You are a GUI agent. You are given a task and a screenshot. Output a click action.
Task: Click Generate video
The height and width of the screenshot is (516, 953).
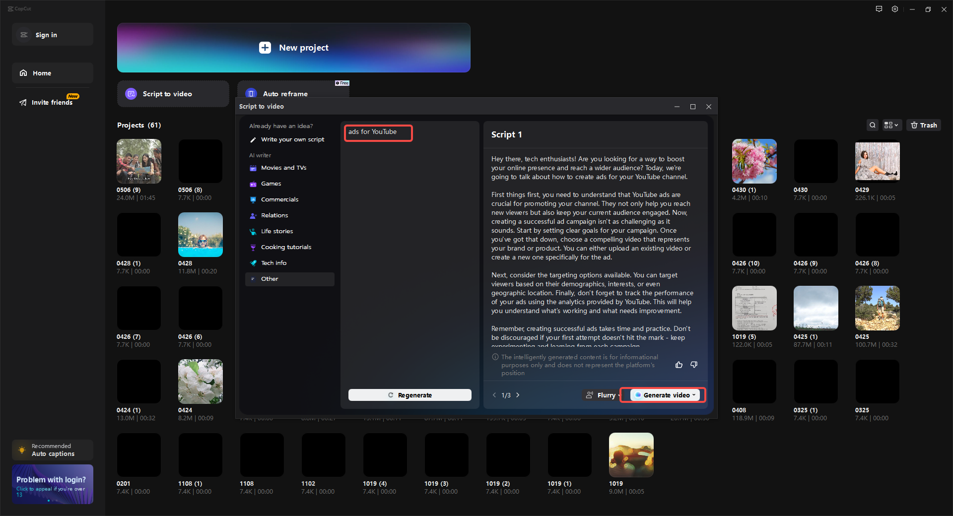click(664, 395)
